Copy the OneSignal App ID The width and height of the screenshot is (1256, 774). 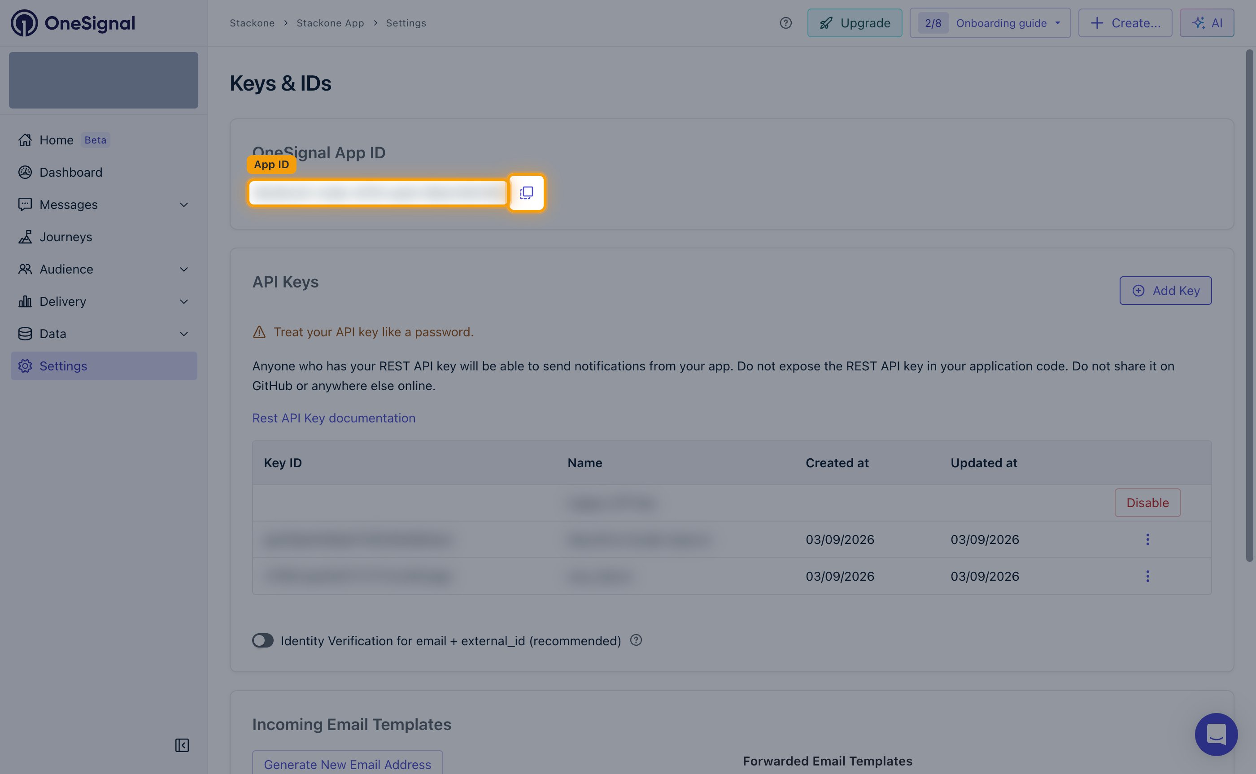(x=526, y=192)
